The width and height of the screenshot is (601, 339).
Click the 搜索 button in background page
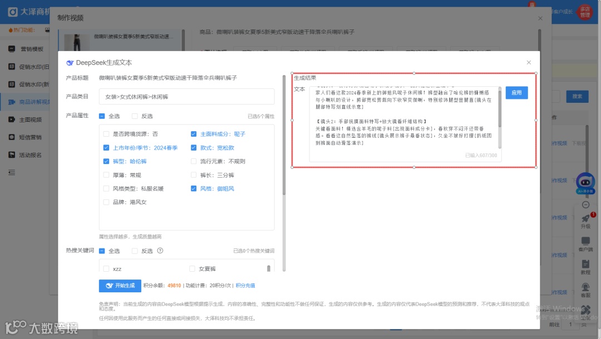577,96
